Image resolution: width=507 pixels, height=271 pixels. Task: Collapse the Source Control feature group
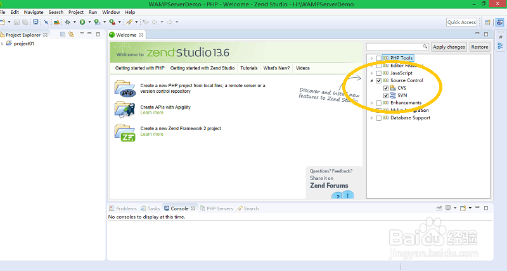coord(371,81)
